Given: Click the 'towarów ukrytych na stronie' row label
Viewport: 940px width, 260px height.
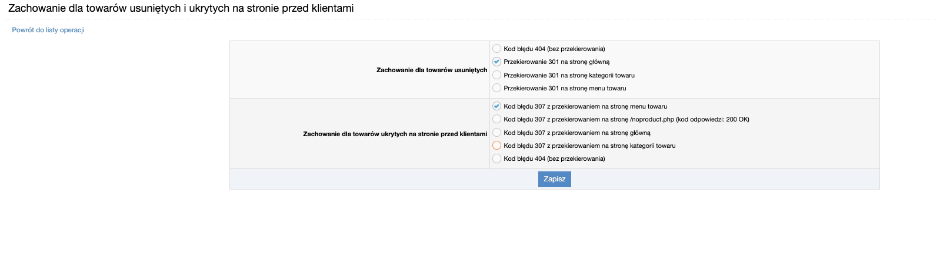Looking at the screenshot, I should click(395, 134).
